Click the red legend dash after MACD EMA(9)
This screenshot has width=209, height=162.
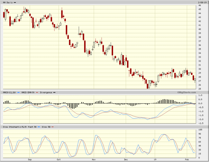37,93
